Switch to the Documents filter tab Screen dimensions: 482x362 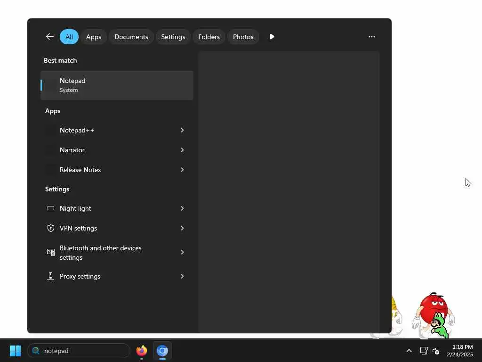click(x=131, y=37)
